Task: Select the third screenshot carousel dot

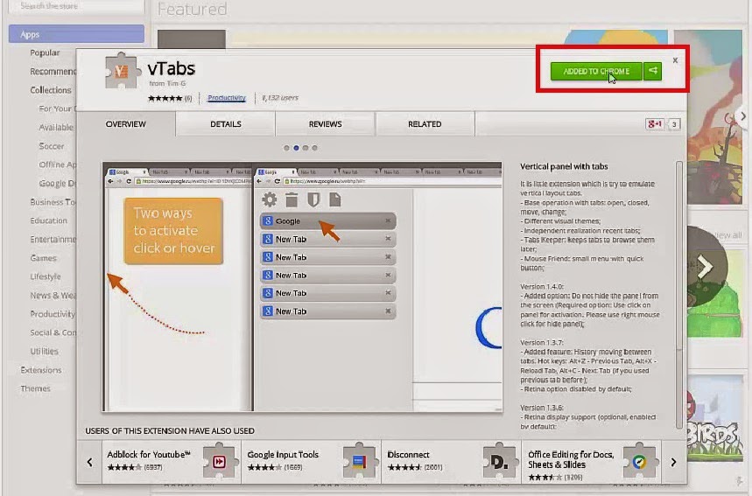Action: point(305,148)
